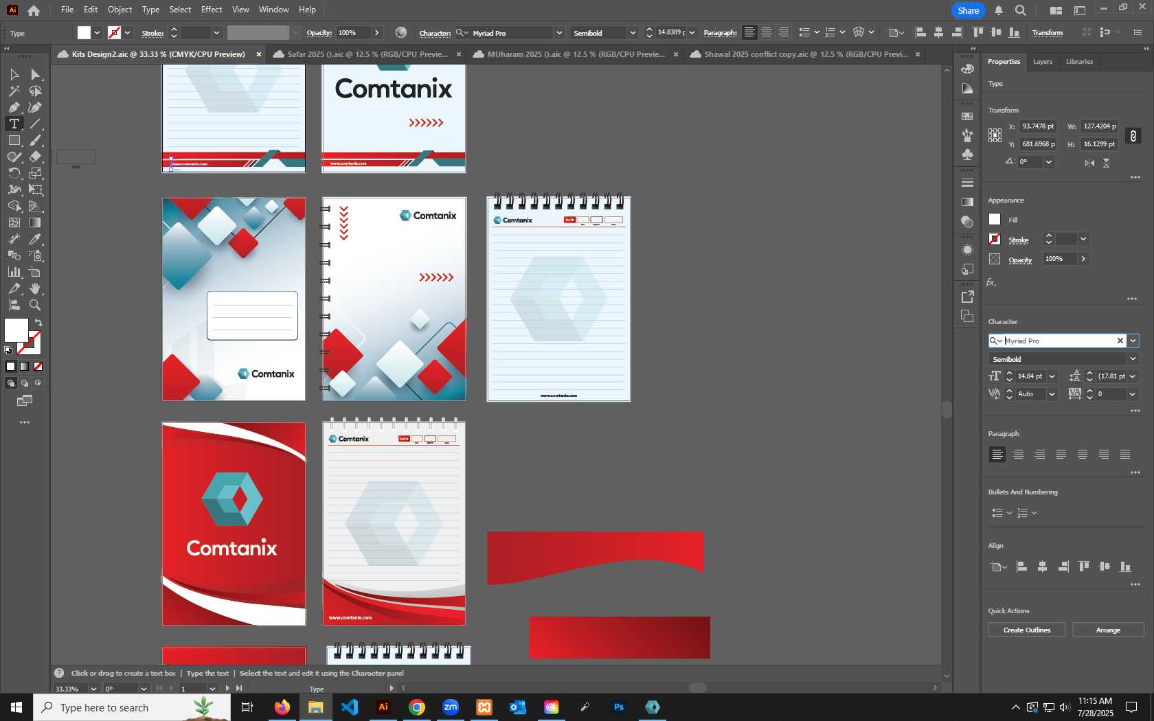
Task: Select the Eraser tool
Action: (x=35, y=157)
